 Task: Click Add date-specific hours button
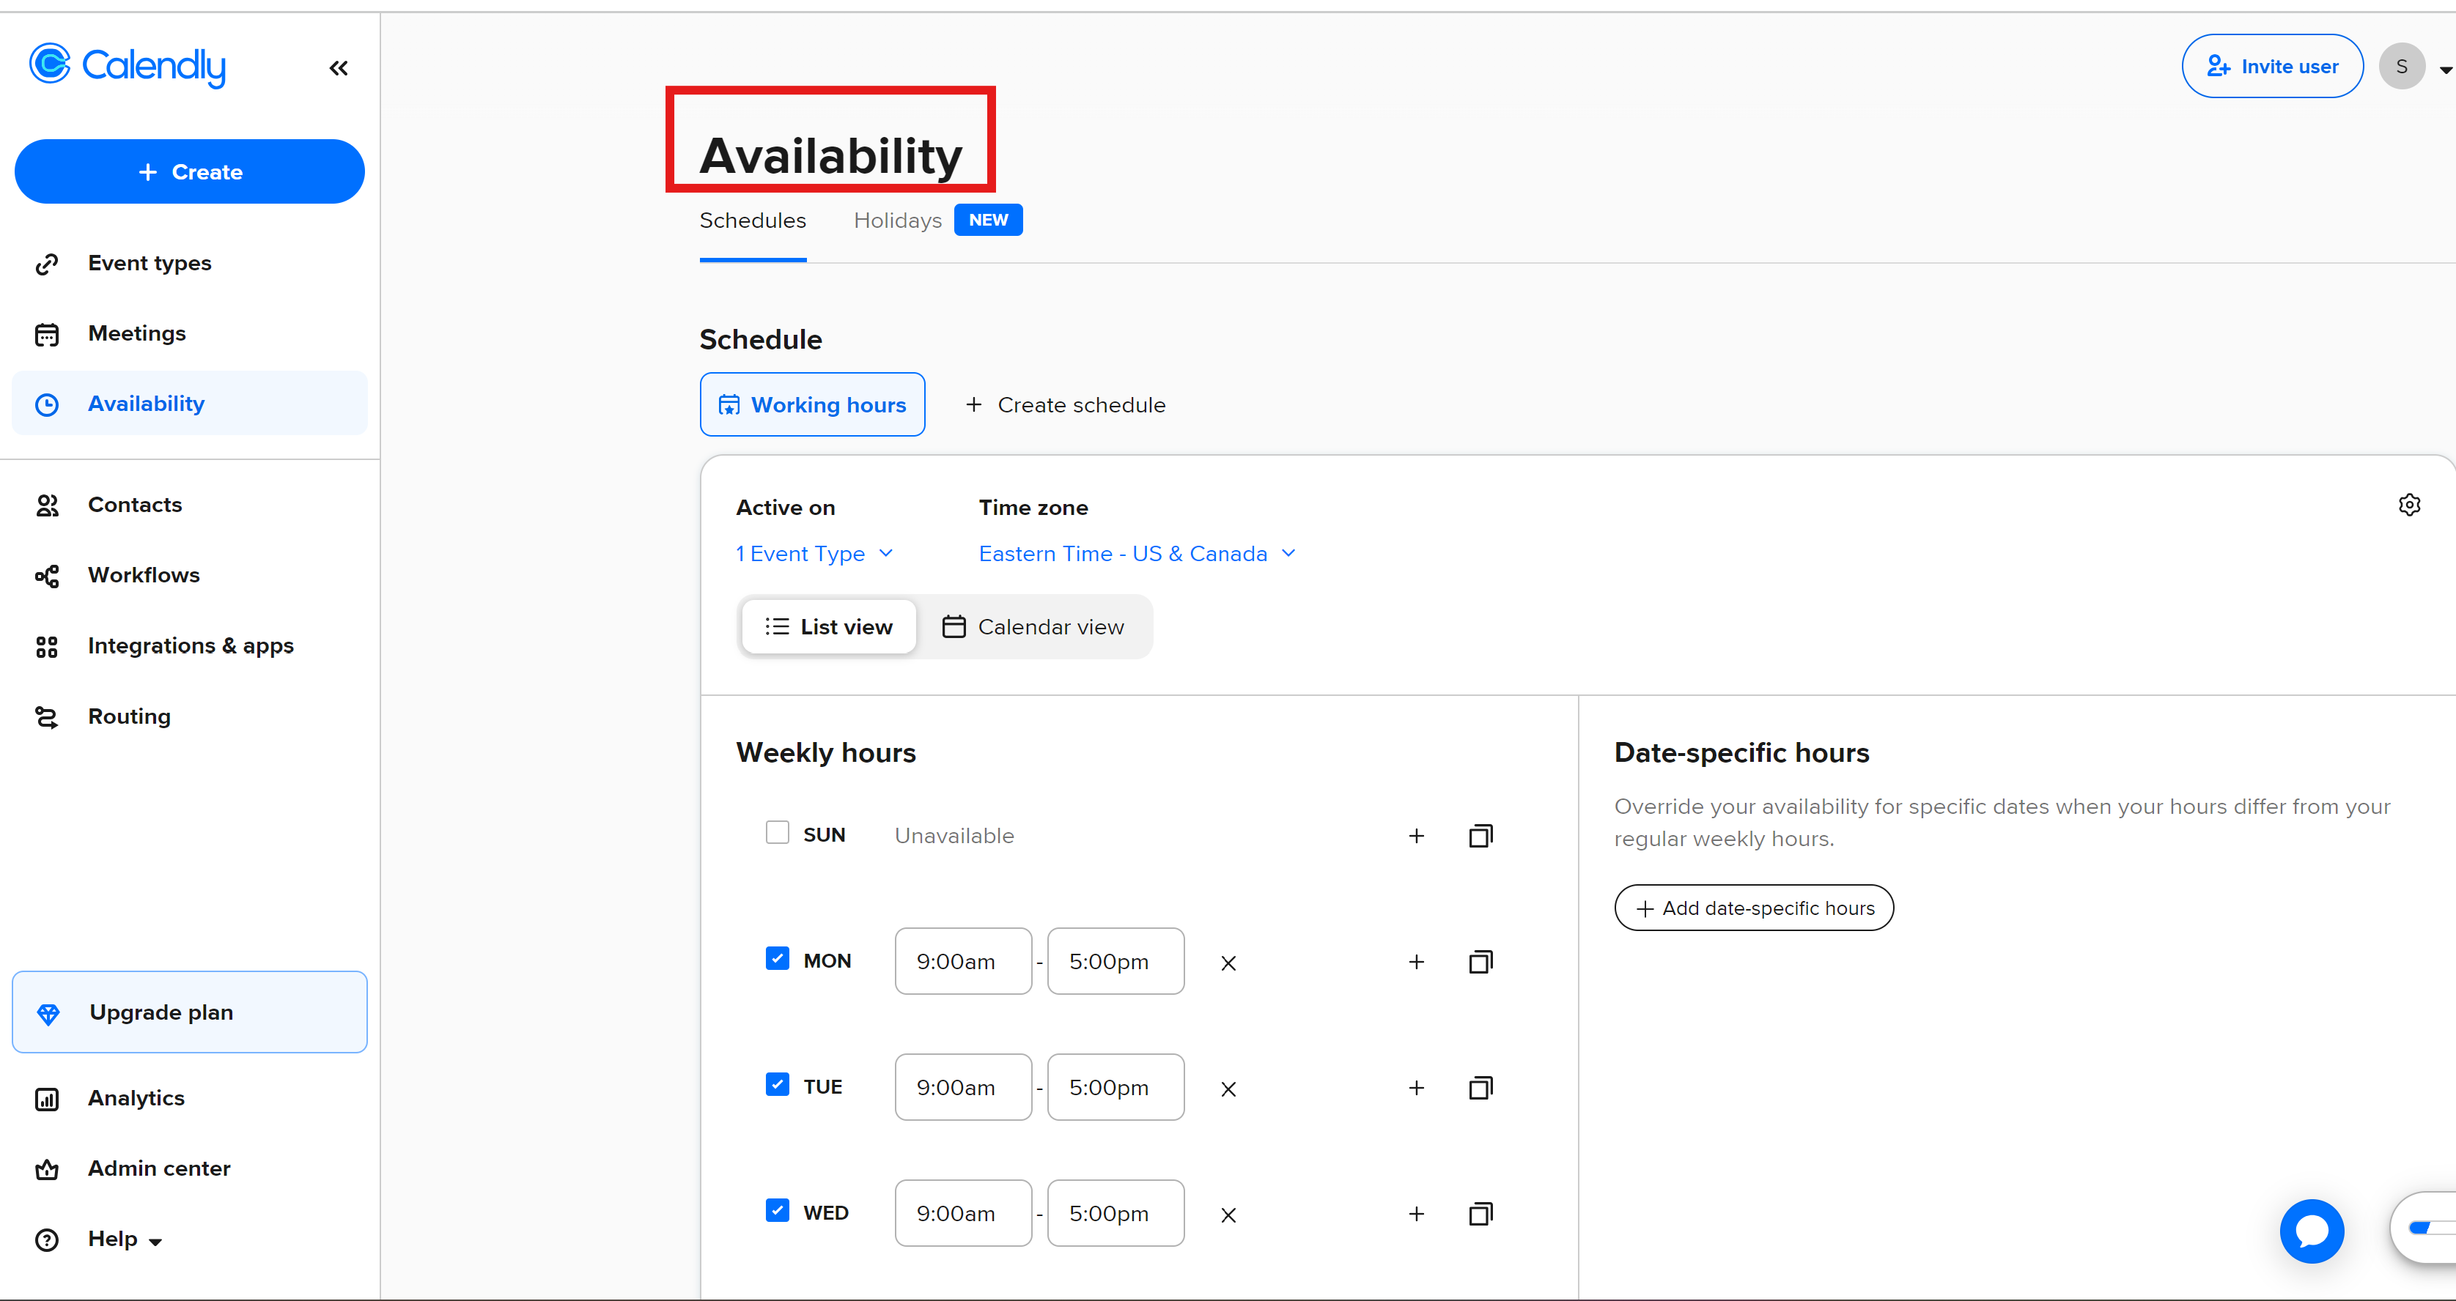(x=1753, y=908)
